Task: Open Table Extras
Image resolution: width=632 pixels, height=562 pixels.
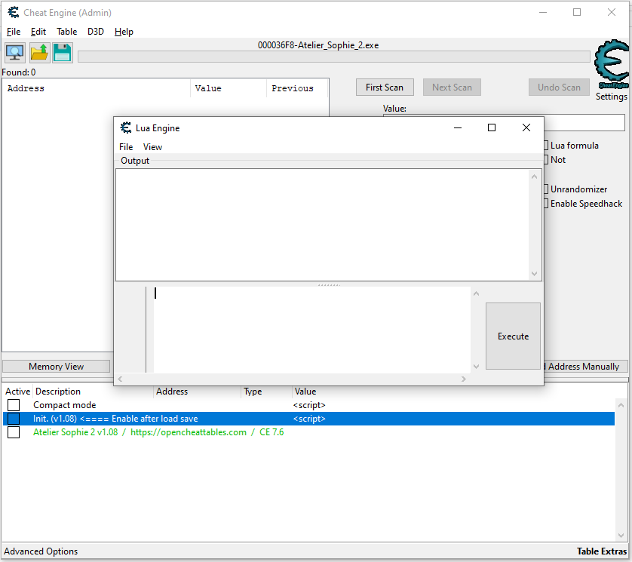Action: [x=602, y=551]
